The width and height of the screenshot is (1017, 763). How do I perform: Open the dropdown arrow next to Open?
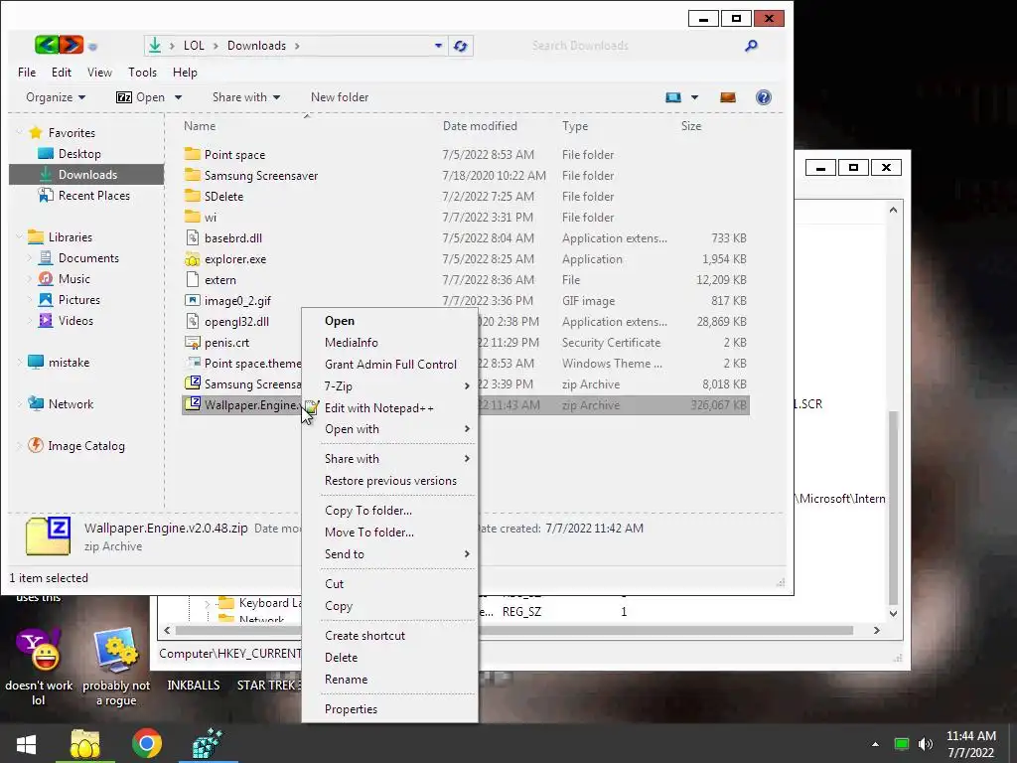point(178,97)
